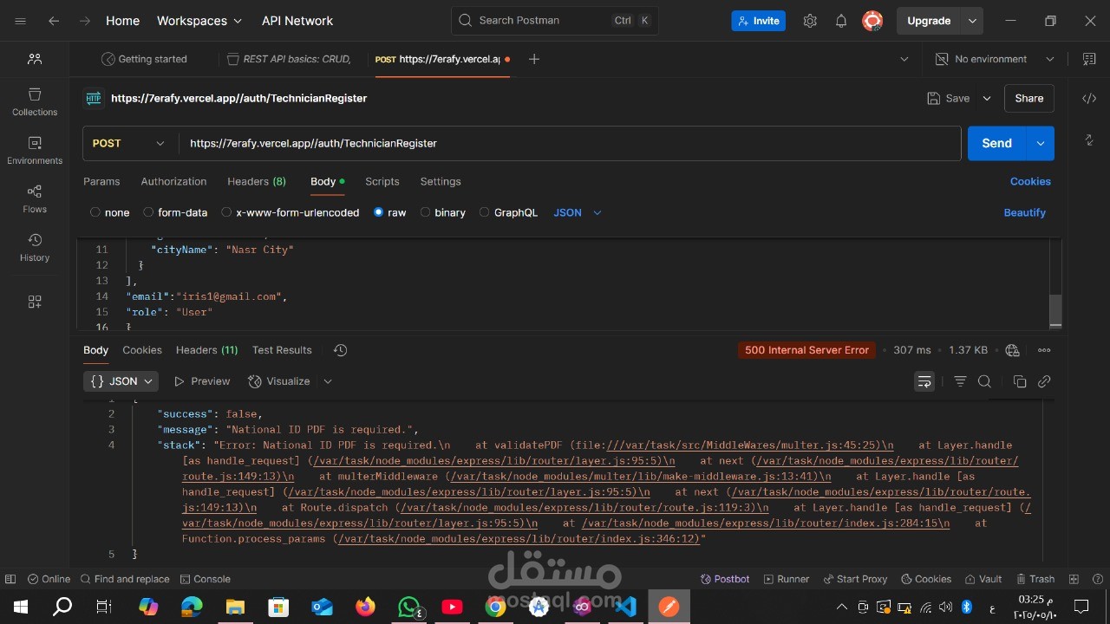1110x624 pixels.
Task: Open the notifications bell
Action: tap(841, 21)
